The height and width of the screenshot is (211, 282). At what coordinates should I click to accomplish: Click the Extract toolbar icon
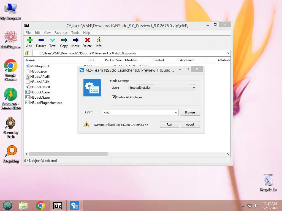(x=41, y=40)
